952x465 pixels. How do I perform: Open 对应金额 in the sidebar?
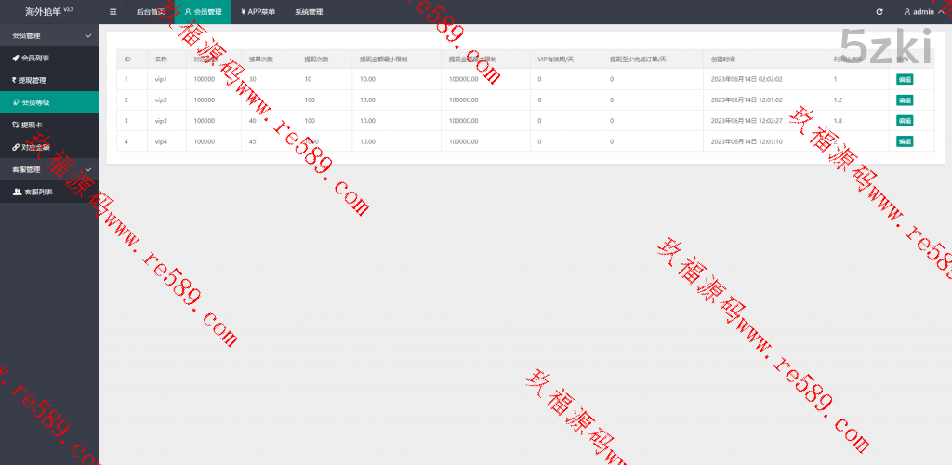point(49,147)
